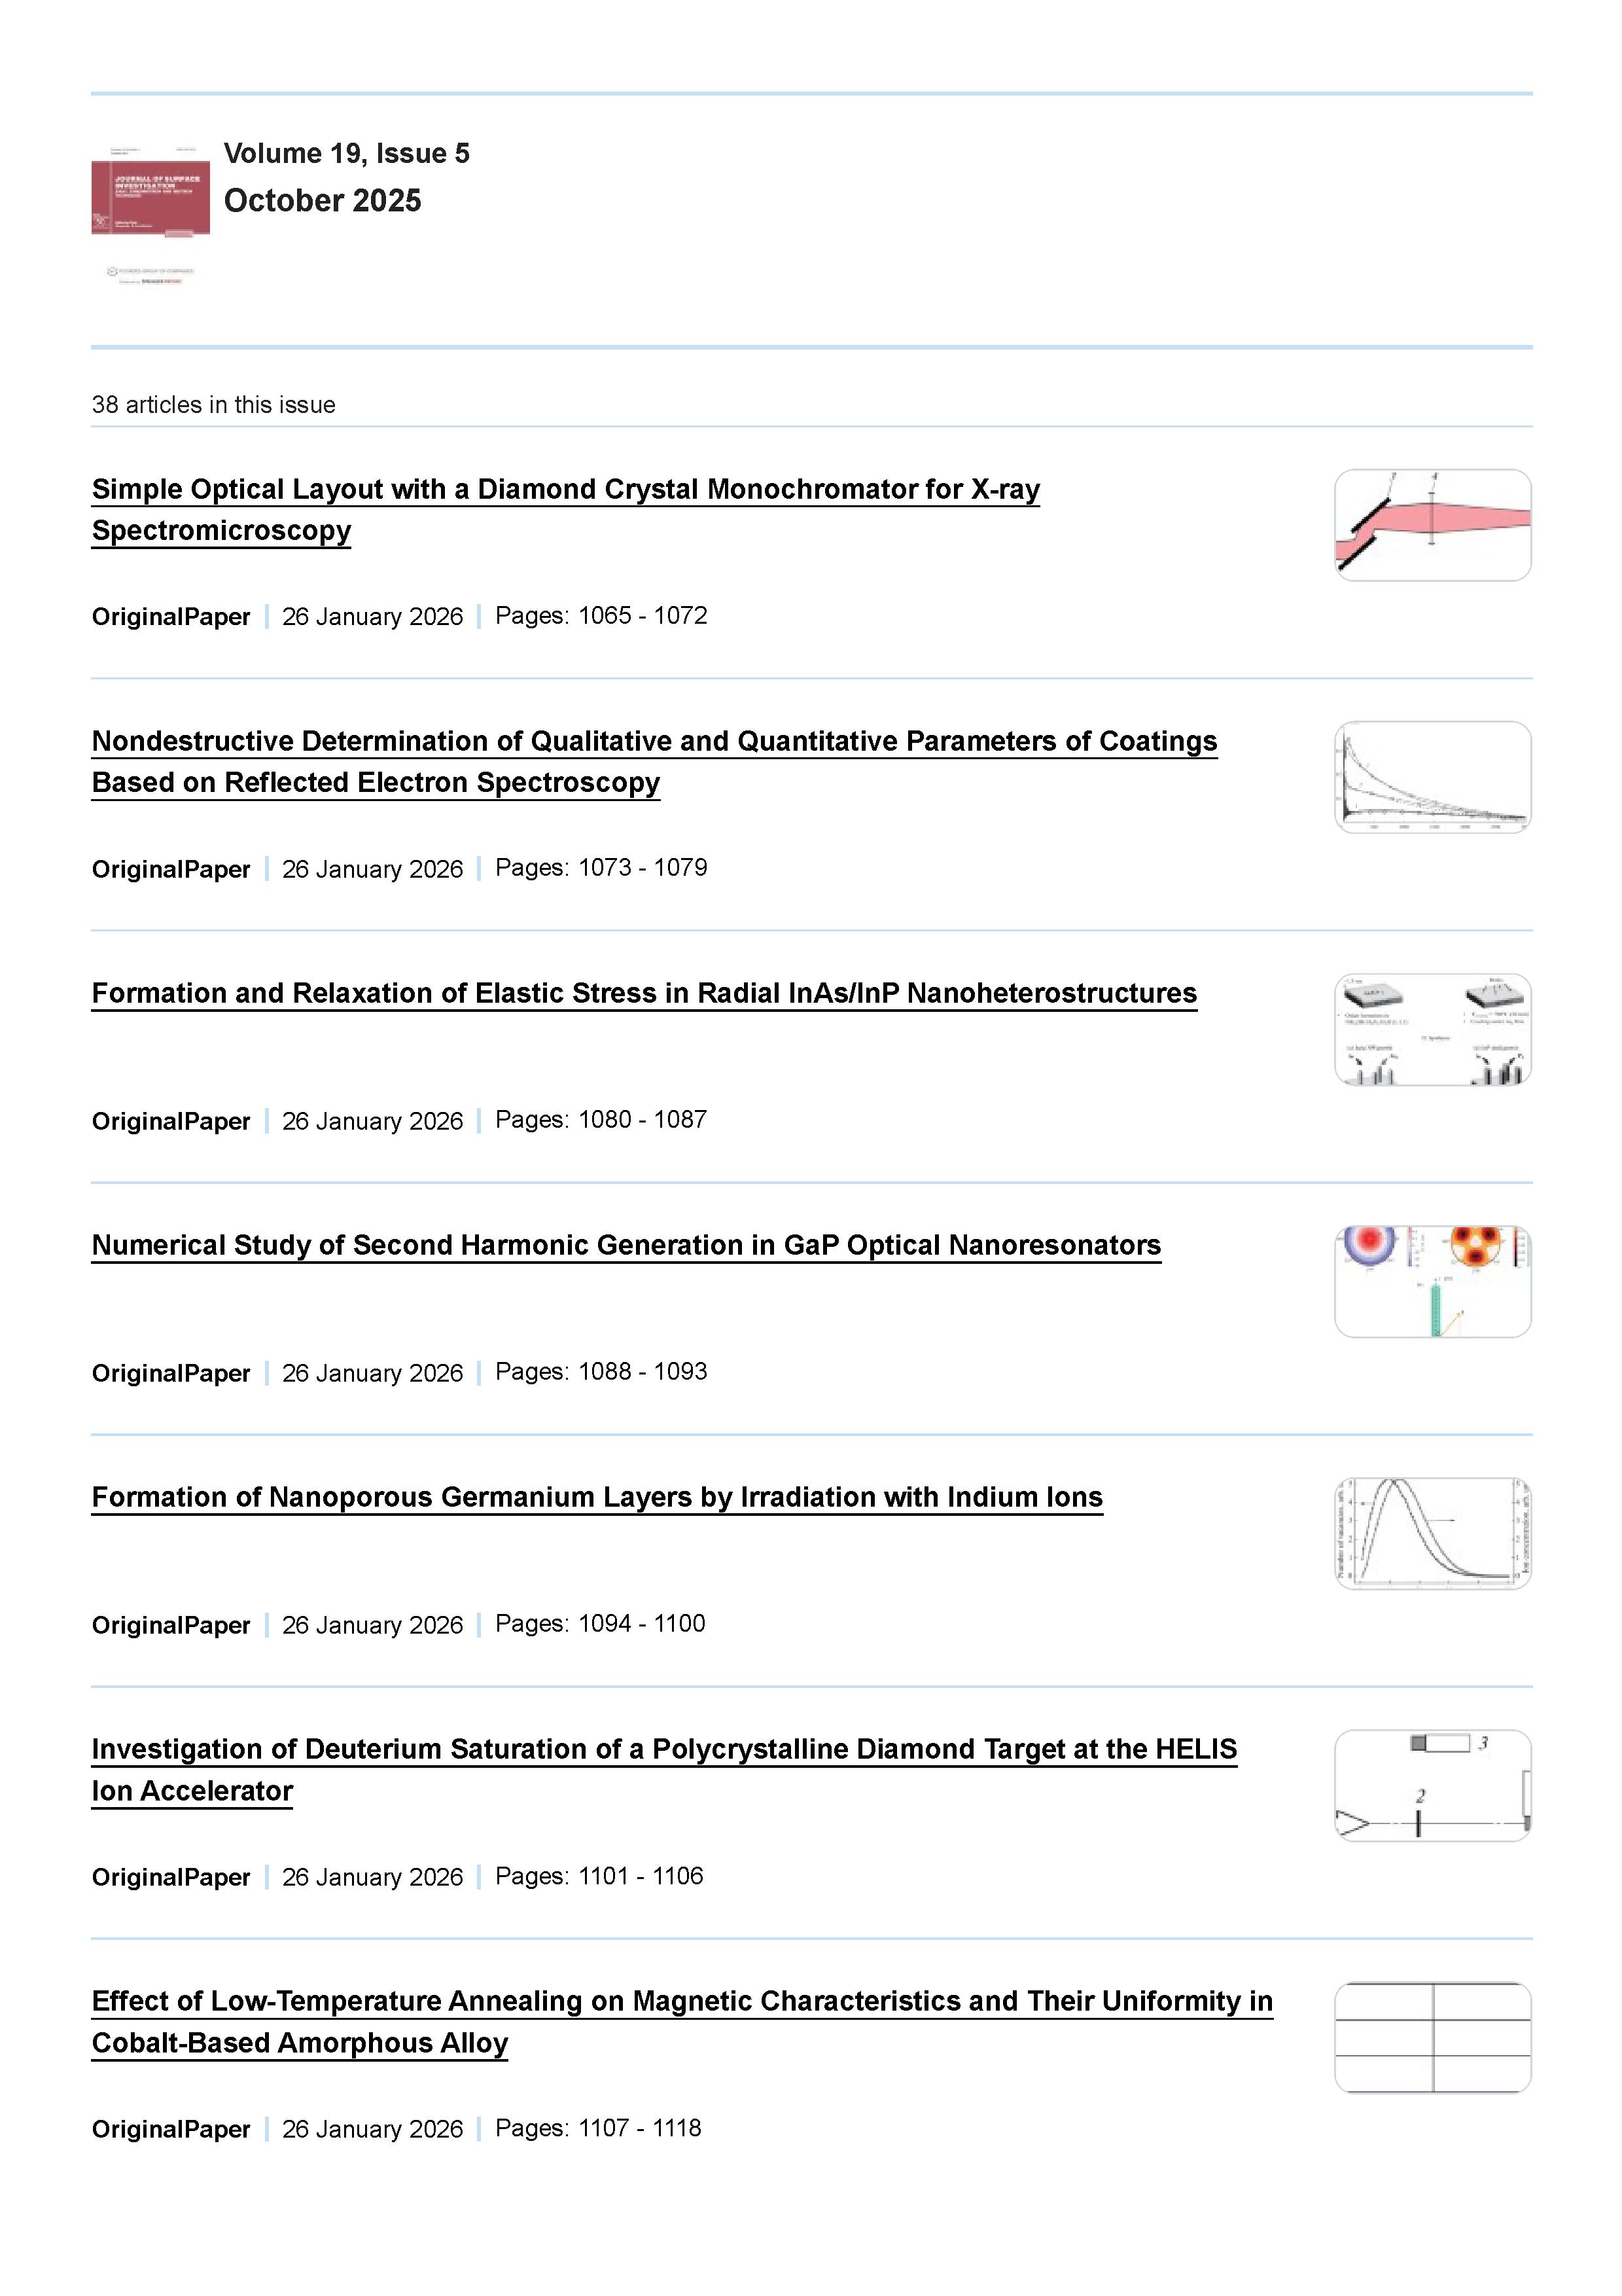The height and width of the screenshot is (2296, 1622).
Task: Click the publisher logo below the journal cover
Action: 150,275
